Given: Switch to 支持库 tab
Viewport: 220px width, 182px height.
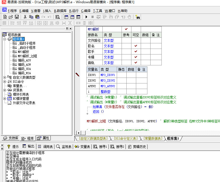Looking at the screenshot, I should tap(11, 138).
